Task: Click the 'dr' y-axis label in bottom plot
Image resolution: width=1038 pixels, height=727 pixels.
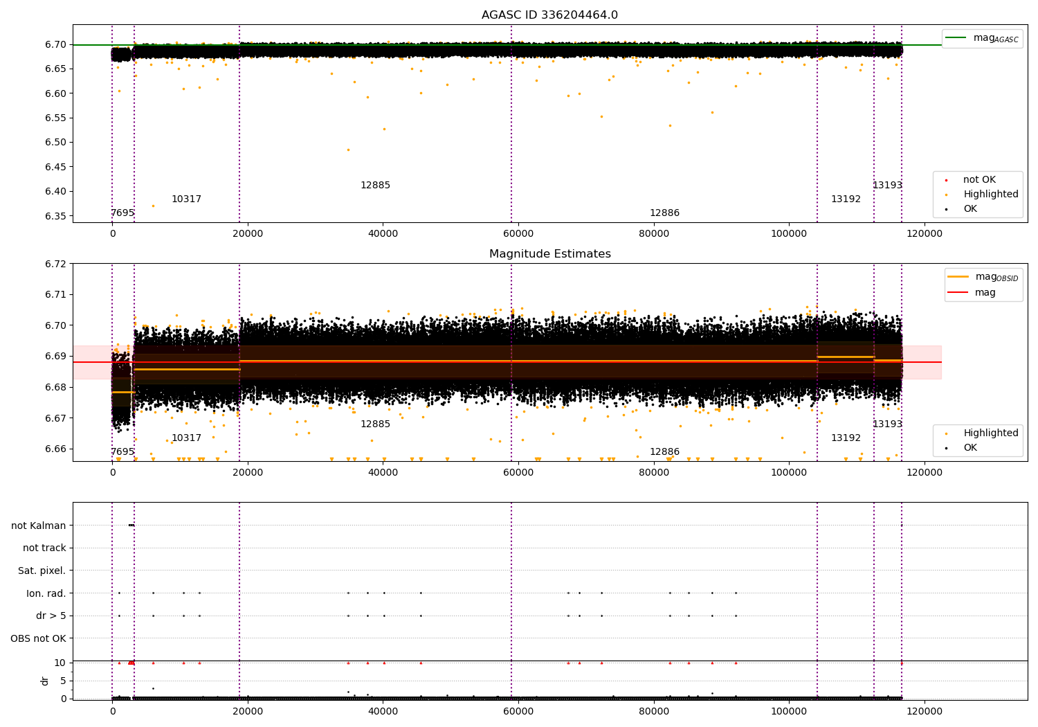Action: coord(45,681)
